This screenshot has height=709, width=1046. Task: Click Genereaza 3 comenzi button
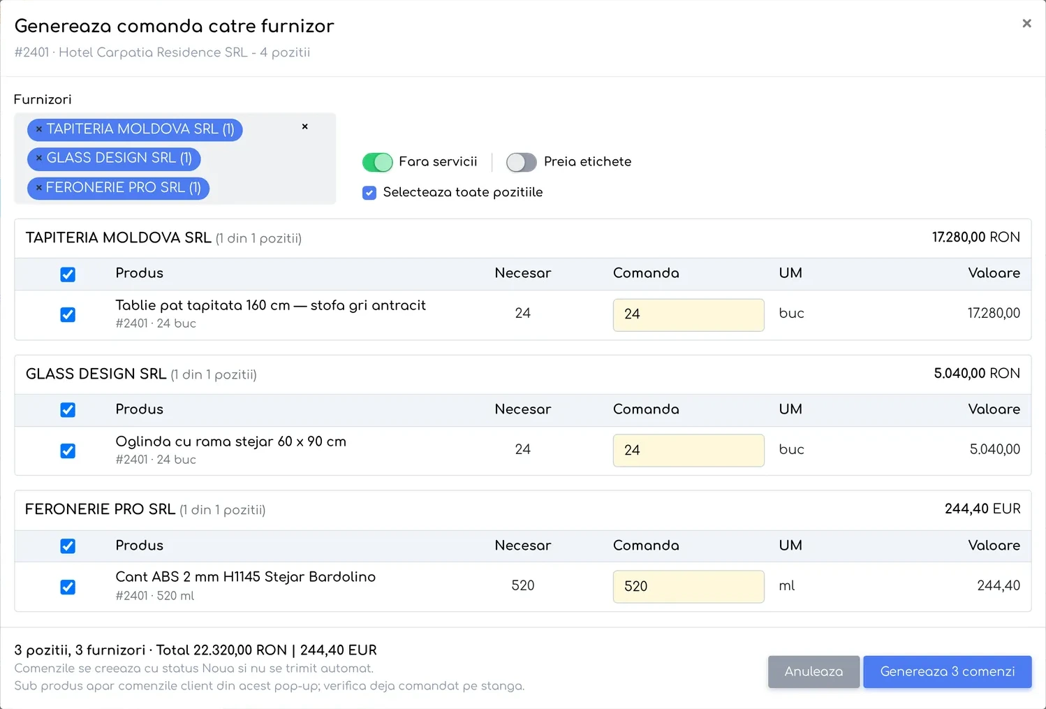948,672
